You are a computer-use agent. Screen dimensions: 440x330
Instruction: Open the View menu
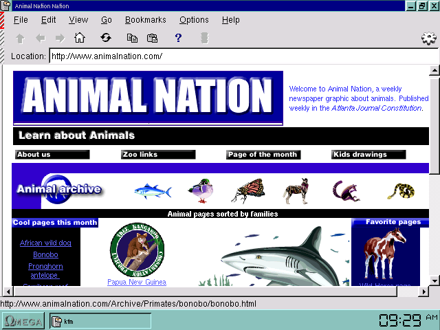tap(78, 20)
